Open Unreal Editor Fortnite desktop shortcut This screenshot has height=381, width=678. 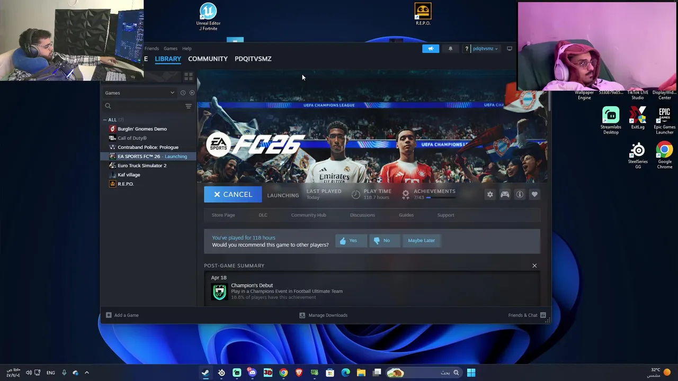[x=208, y=17]
